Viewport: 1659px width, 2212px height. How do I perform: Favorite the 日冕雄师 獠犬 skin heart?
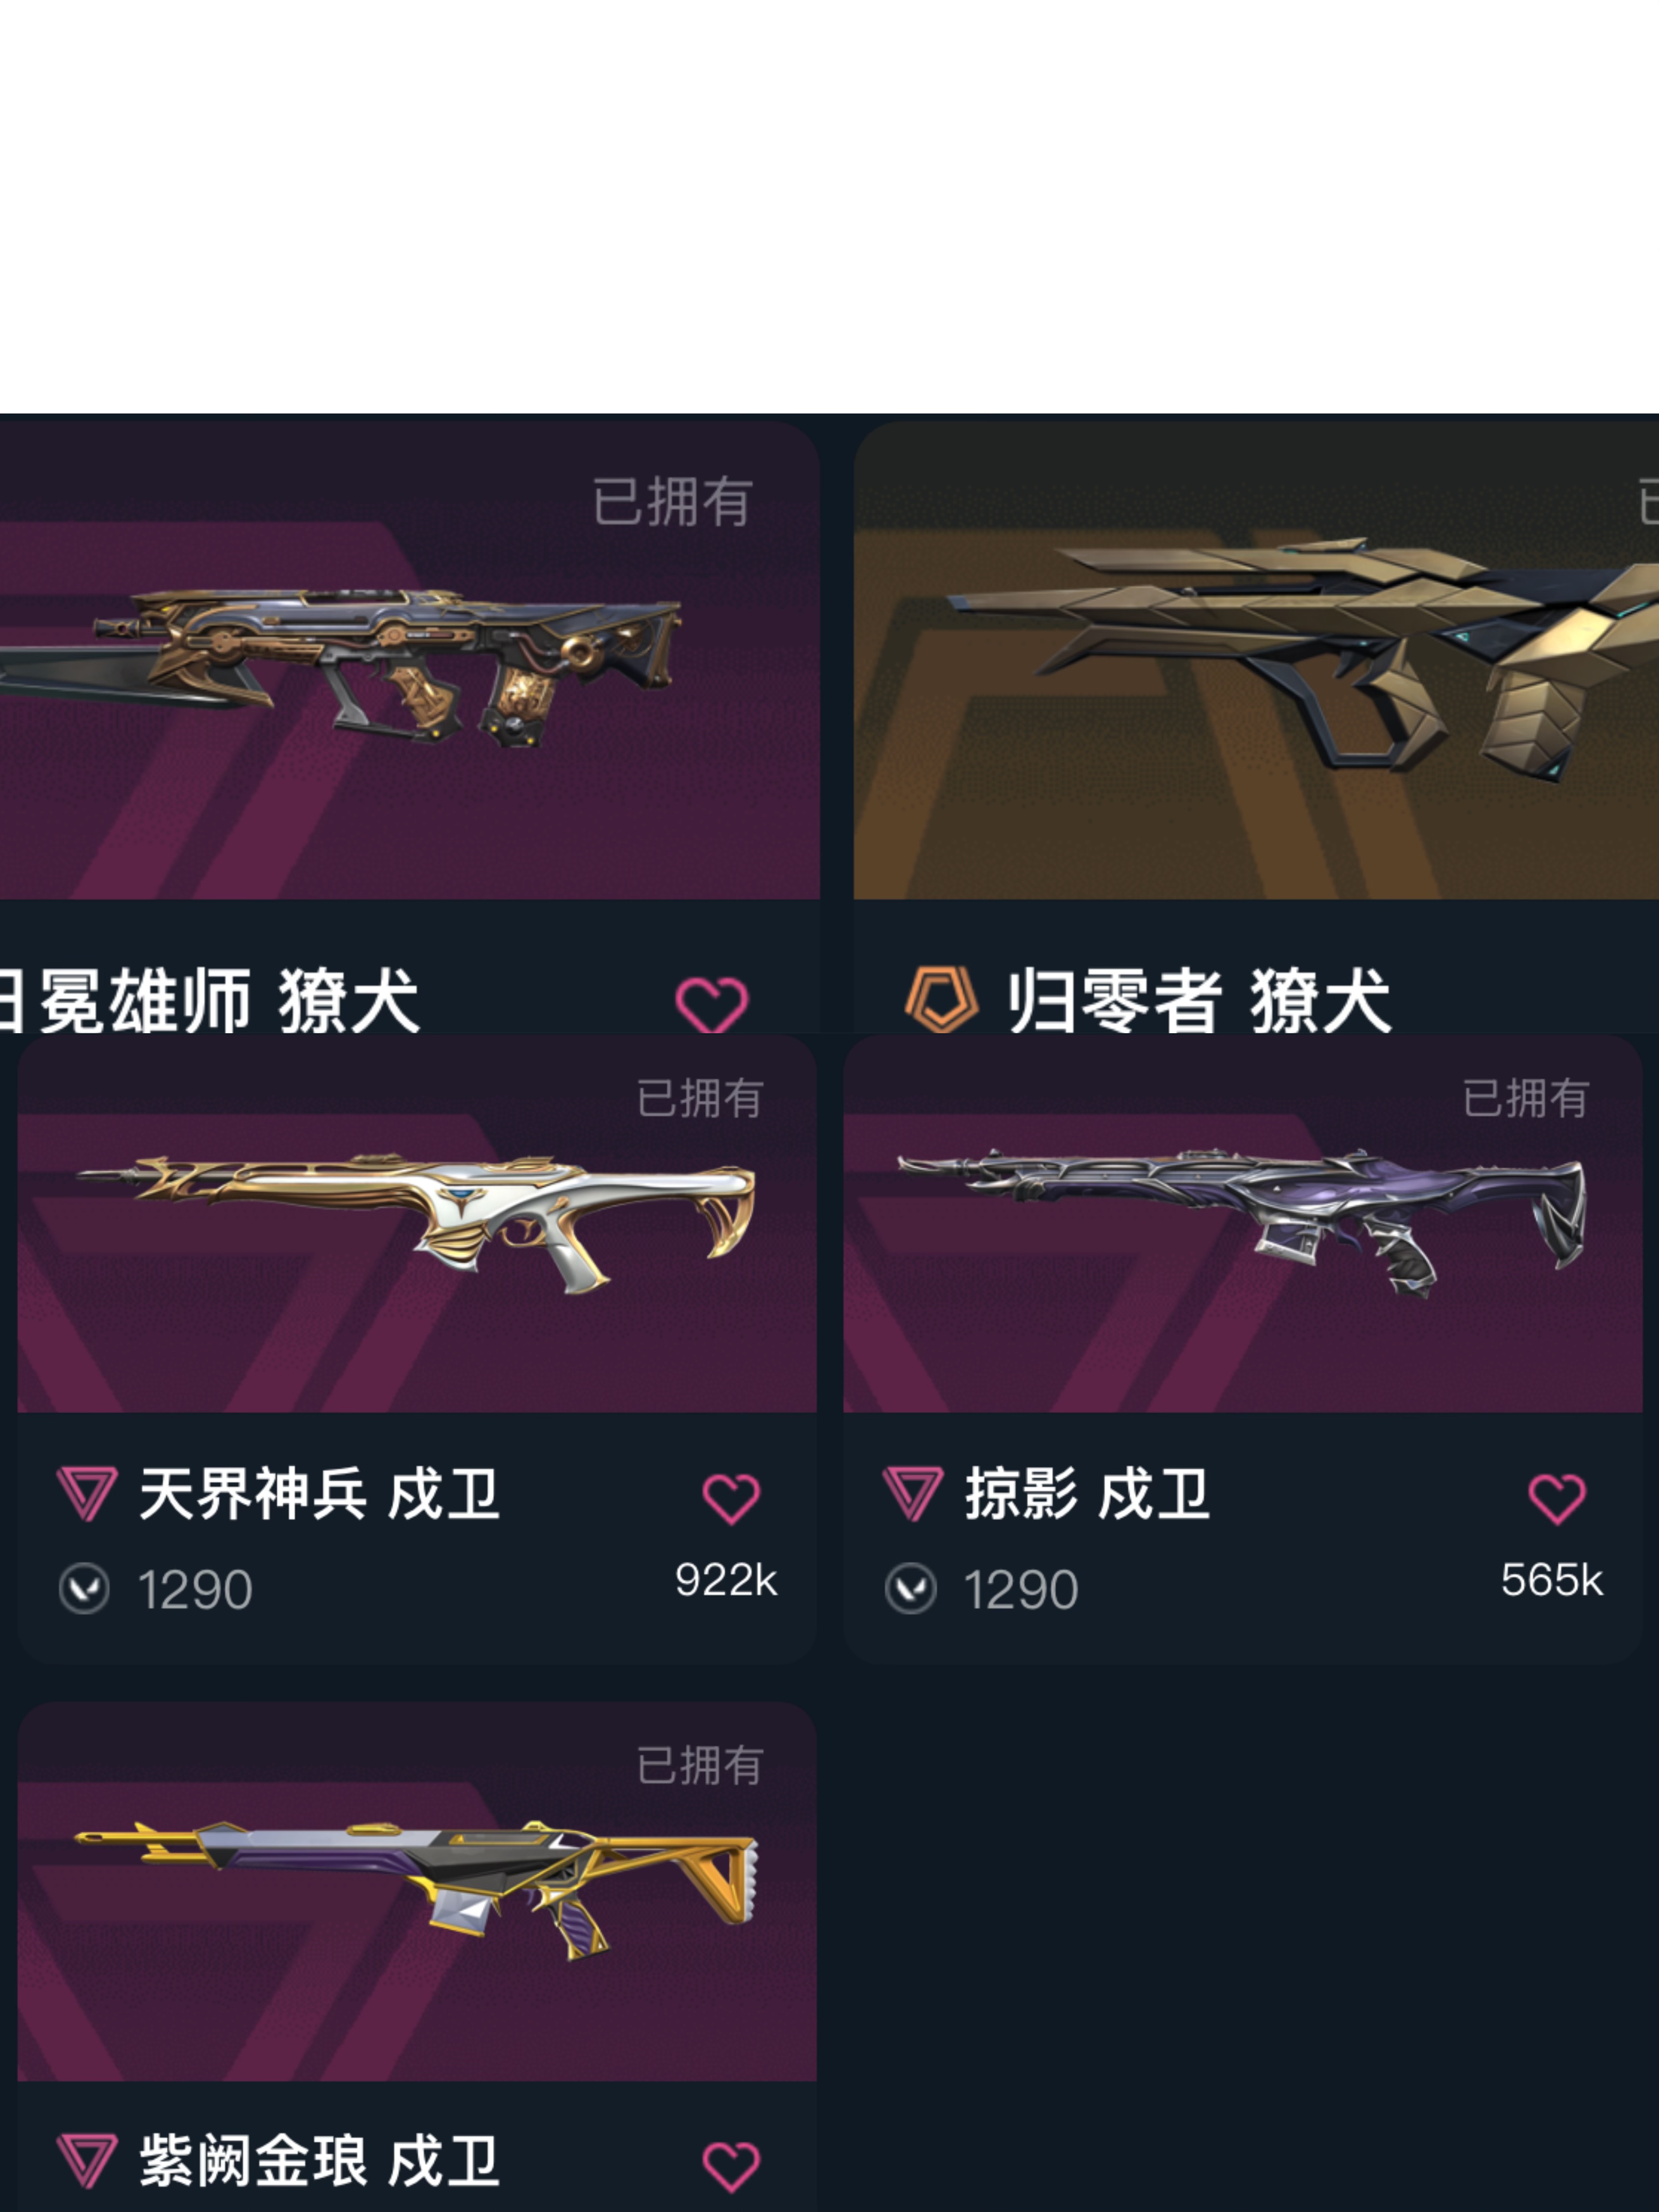[x=711, y=1004]
